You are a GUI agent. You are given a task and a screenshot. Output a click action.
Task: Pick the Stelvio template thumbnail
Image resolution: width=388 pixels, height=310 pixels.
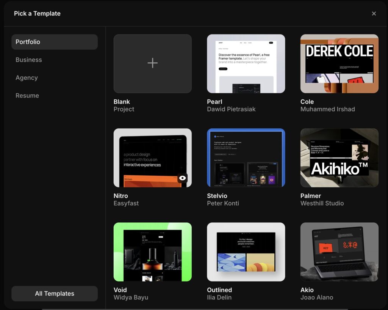click(x=246, y=157)
